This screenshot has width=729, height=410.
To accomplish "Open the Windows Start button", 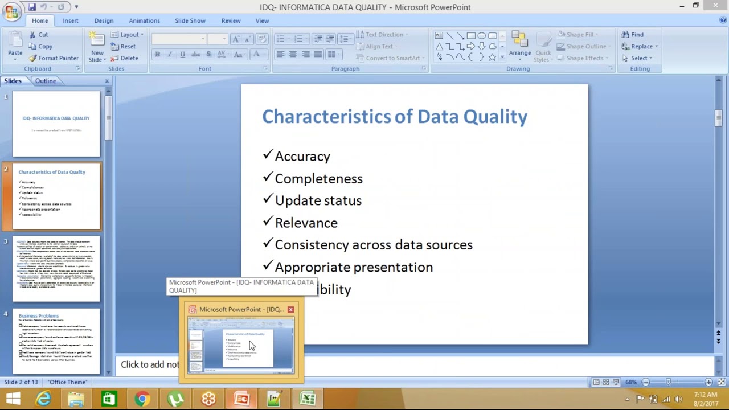I will (x=13, y=399).
